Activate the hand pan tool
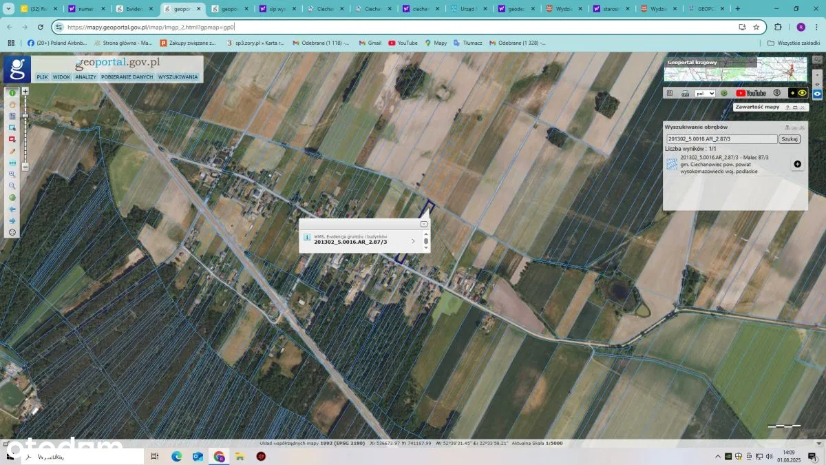This screenshot has height=465, width=826. click(x=12, y=105)
